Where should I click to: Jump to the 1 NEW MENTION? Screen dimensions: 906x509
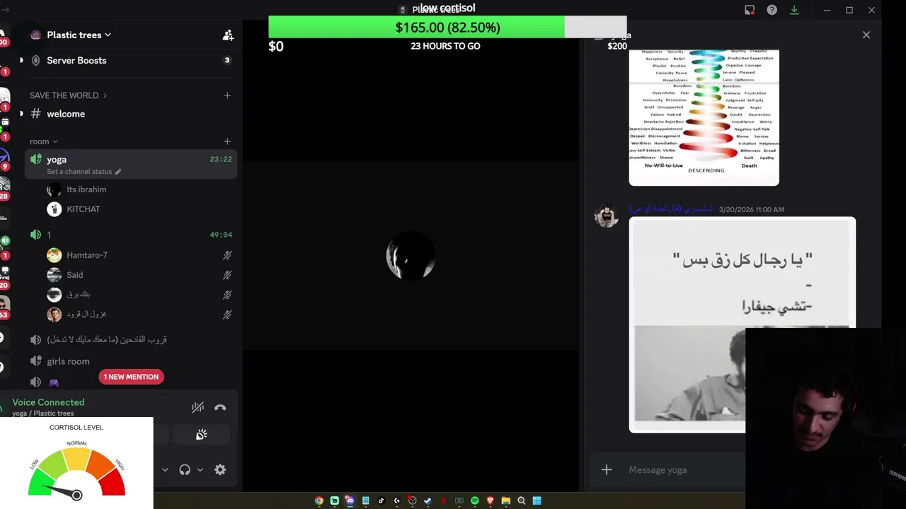click(x=131, y=377)
